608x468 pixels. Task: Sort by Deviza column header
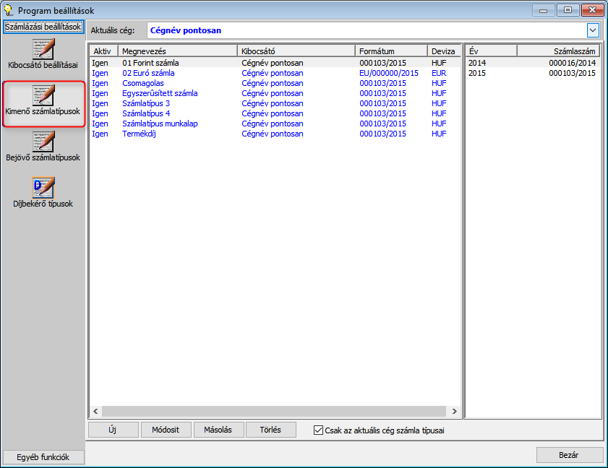pos(444,51)
